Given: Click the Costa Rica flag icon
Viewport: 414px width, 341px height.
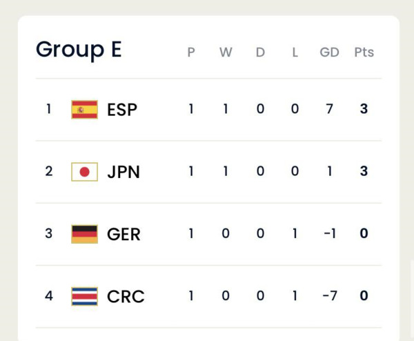Looking at the screenshot, I should pyautogui.click(x=84, y=296).
